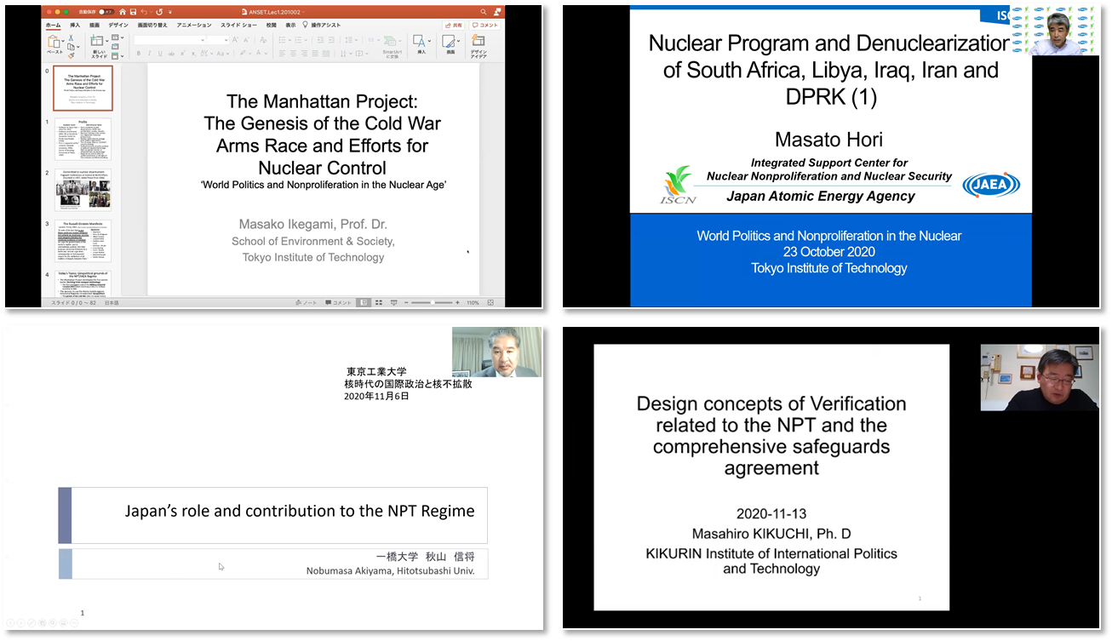Open the デザイン ribbon tab
The width and height of the screenshot is (1112, 641).
pos(118,25)
